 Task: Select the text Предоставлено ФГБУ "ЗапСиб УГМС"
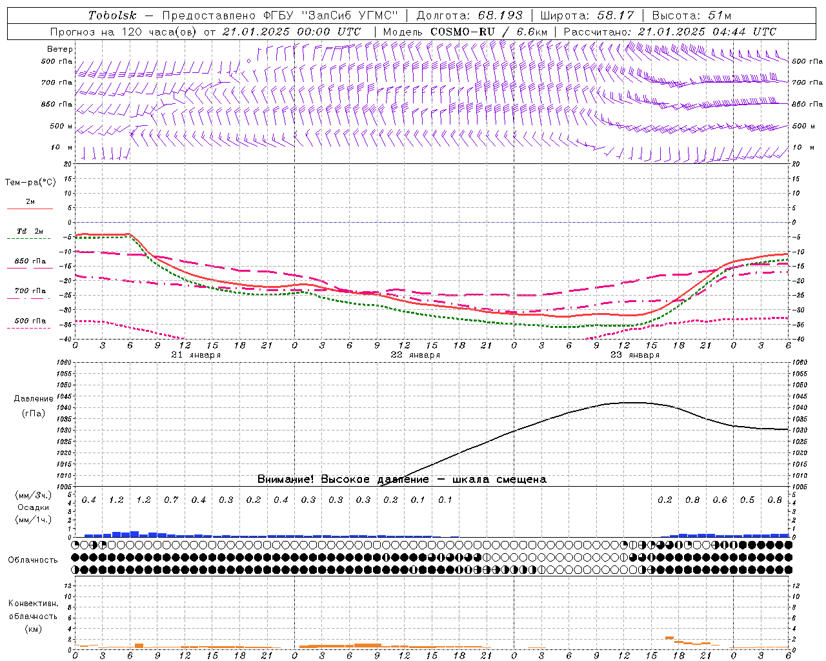[279, 15]
